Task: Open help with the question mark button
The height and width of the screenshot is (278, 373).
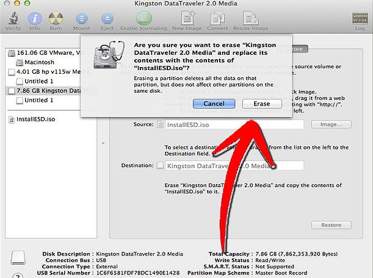Action: pos(18,276)
